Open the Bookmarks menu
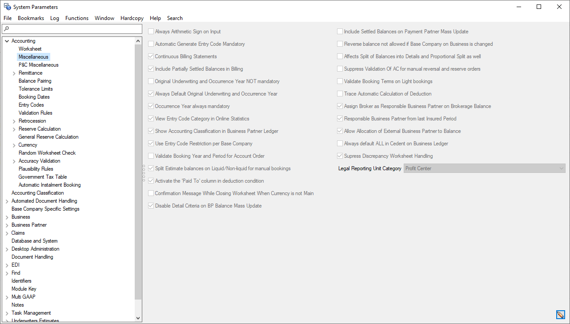The height and width of the screenshot is (324, 570). [31, 18]
